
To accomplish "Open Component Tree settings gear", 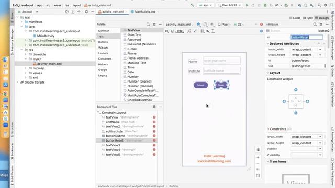I will click(x=154, y=107).
